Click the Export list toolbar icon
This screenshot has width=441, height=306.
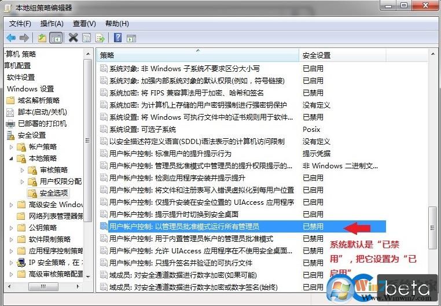pos(100,38)
